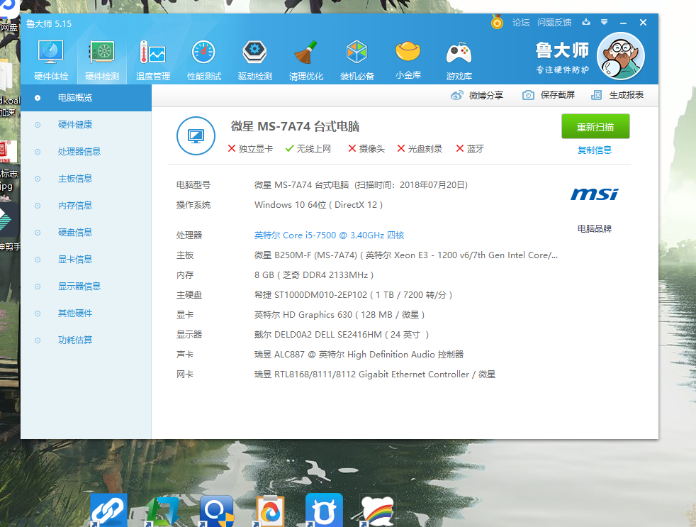Open the 小金库 gold ingot section
Screen dimensions: 696x527
click(x=408, y=60)
